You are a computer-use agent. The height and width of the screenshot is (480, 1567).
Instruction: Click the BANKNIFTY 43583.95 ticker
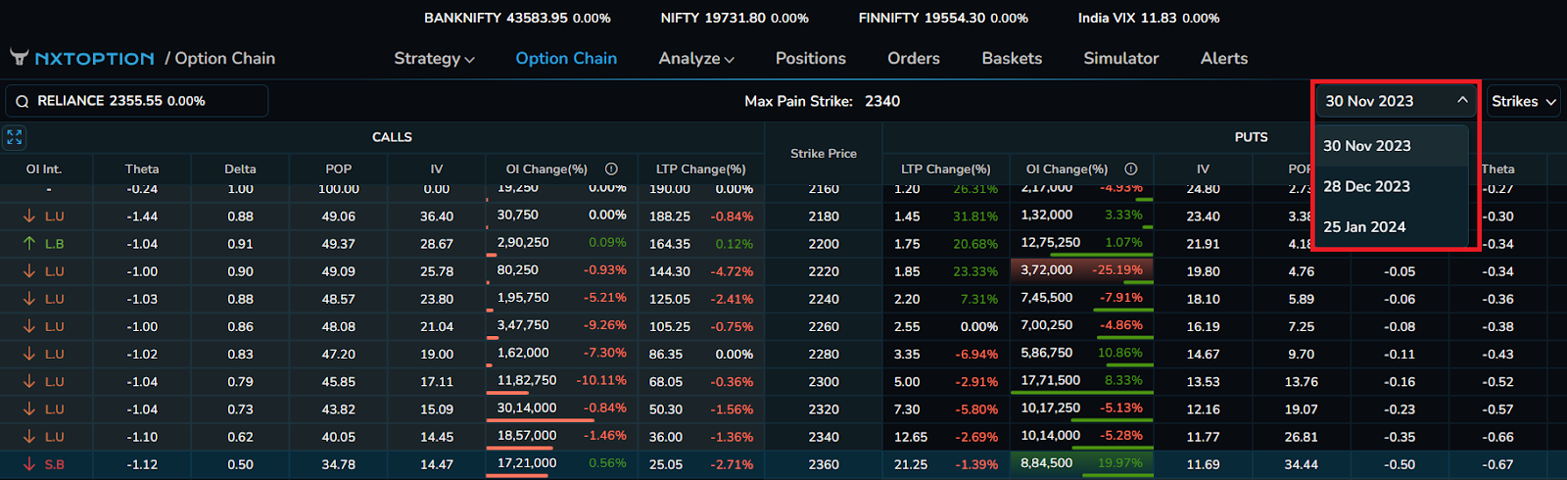point(517,18)
